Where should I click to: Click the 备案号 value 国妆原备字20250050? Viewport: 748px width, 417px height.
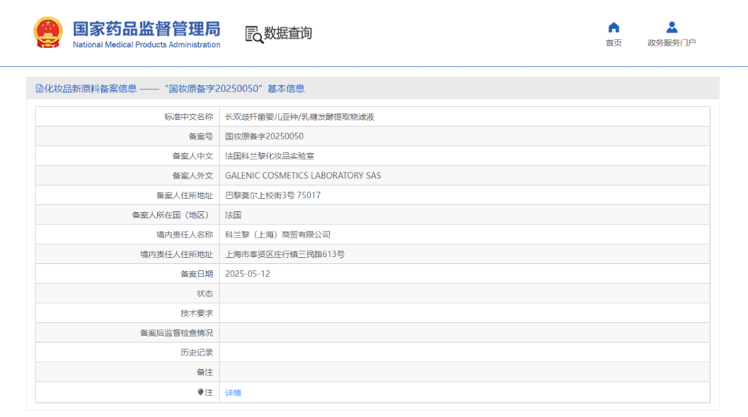pyautogui.click(x=265, y=136)
